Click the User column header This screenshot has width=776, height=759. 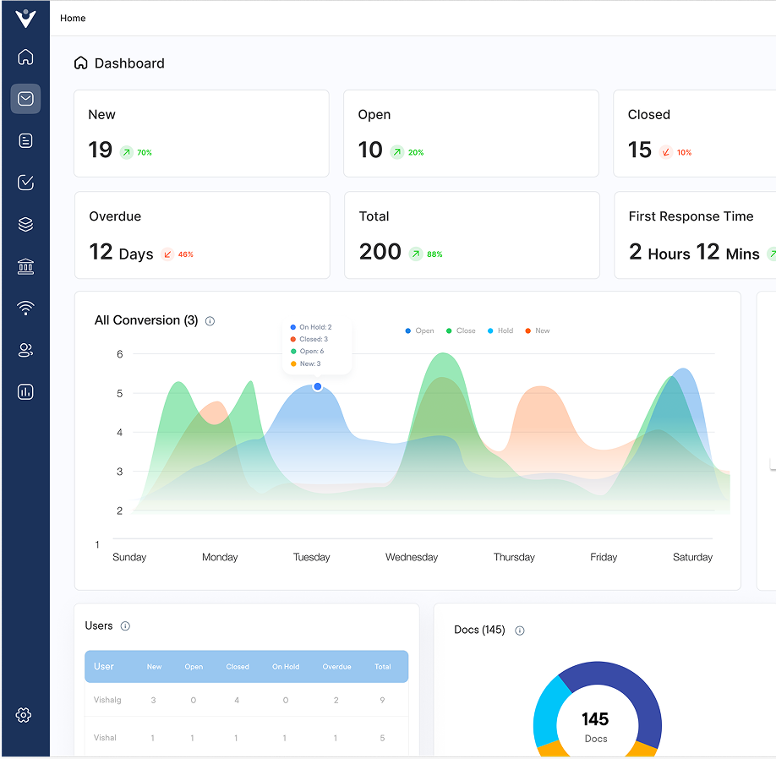pos(104,667)
